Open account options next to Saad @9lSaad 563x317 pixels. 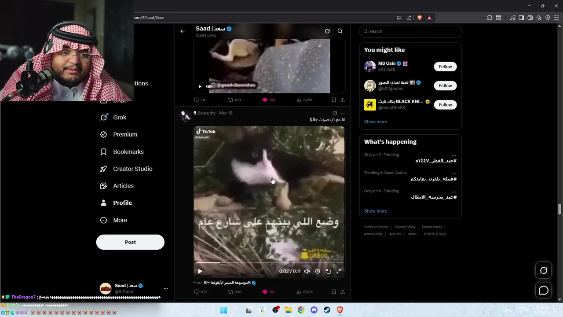click(166, 289)
